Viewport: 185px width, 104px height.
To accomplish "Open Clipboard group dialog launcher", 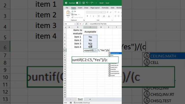I will click(84, 20).
